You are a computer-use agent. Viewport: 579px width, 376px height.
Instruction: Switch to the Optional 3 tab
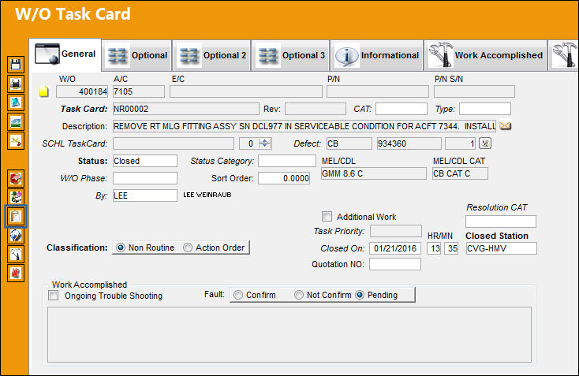click(291, 55)
